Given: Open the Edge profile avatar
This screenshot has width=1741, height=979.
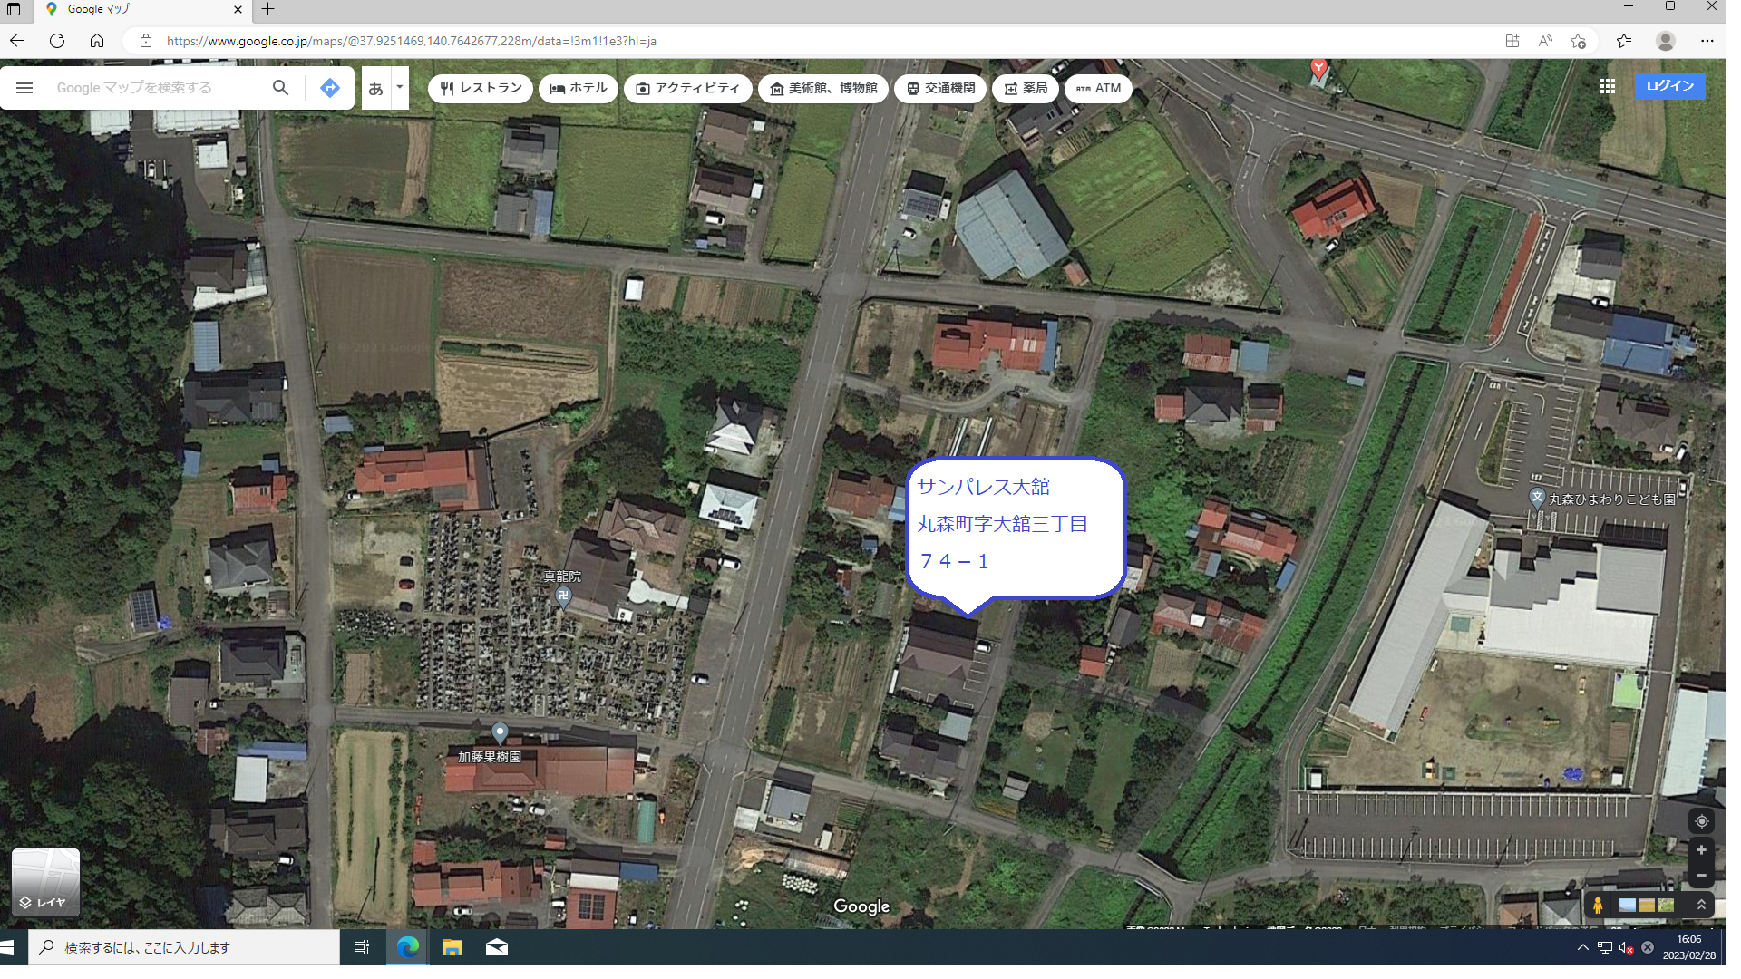Looking at the screenshot, I should point(1666,41).
